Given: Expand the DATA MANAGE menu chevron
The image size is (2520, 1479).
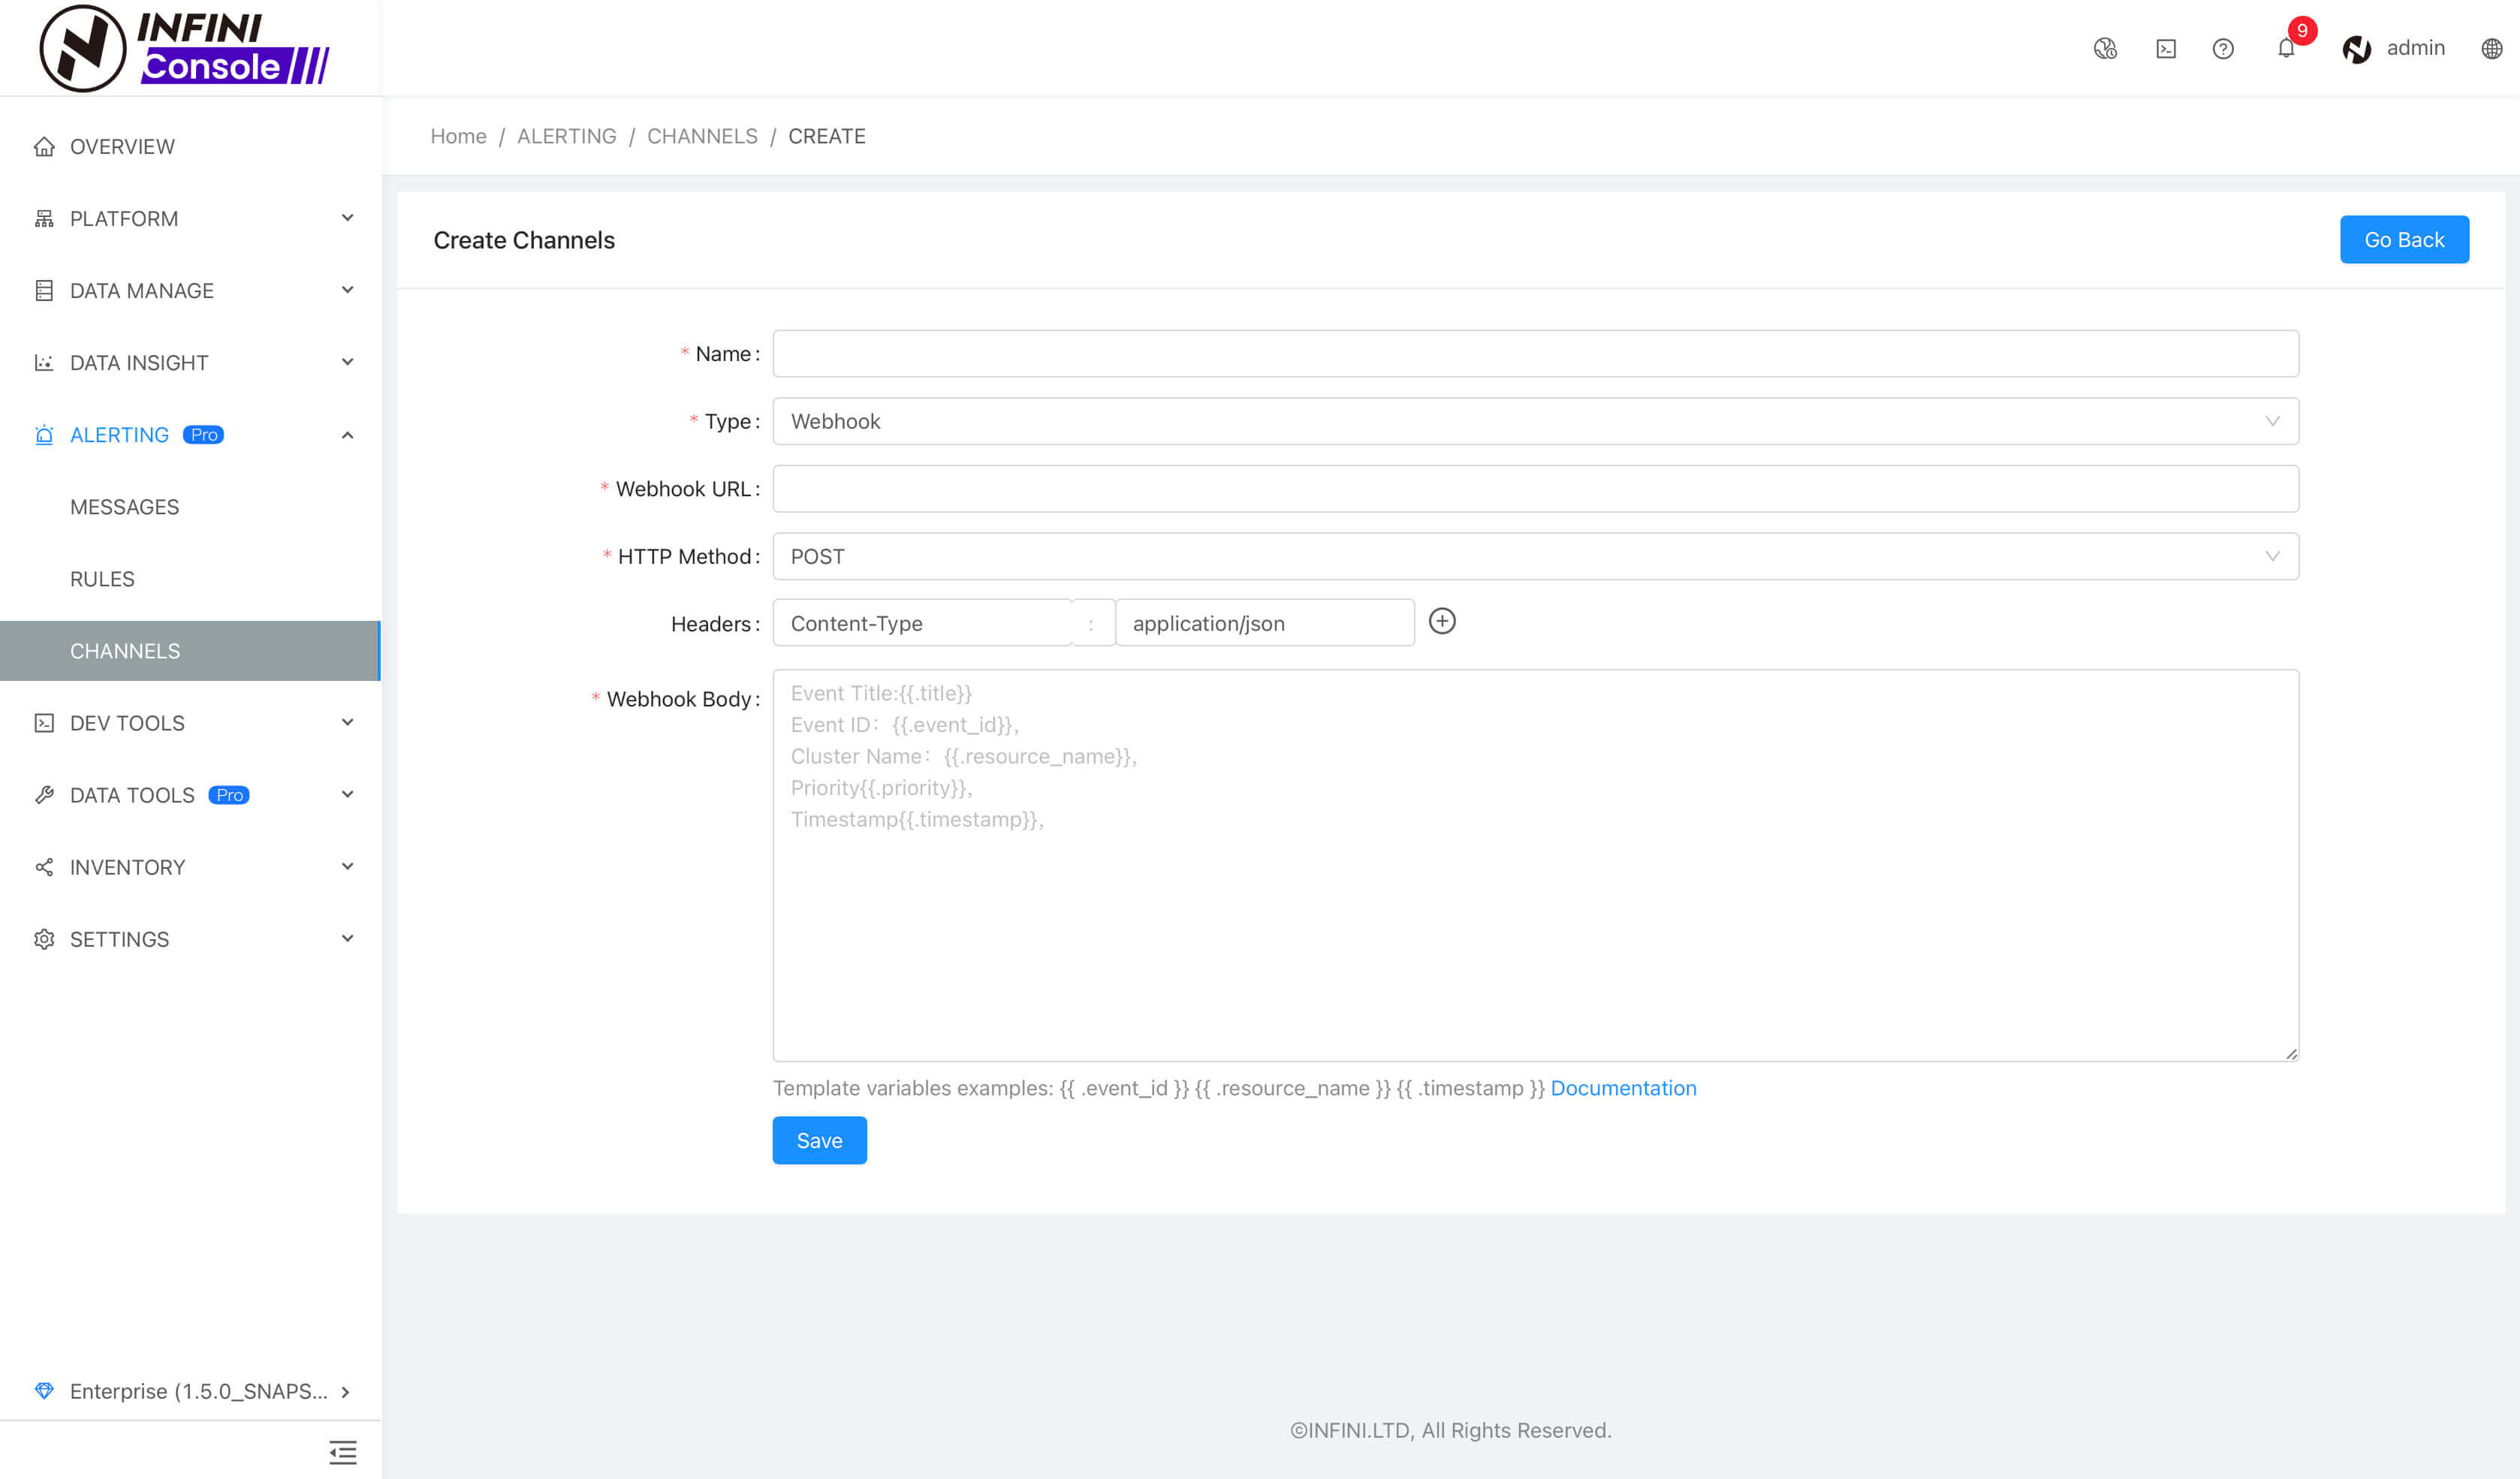Looking at the screenshot, I should point(347,290).
